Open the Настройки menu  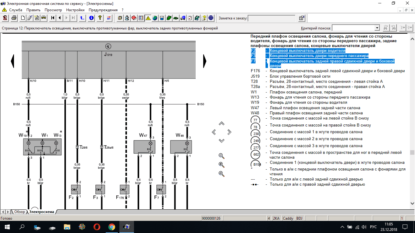pos(75,10)
